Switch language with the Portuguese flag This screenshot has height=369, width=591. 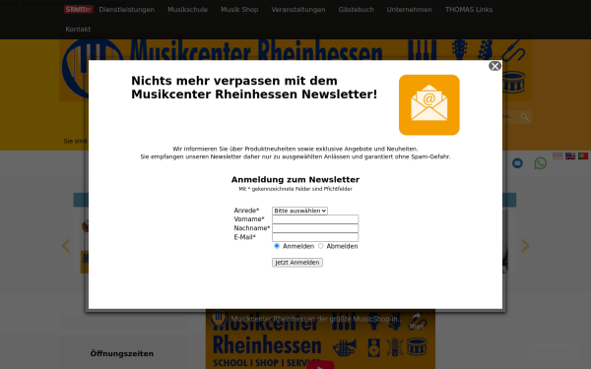(x=583, y=155)
